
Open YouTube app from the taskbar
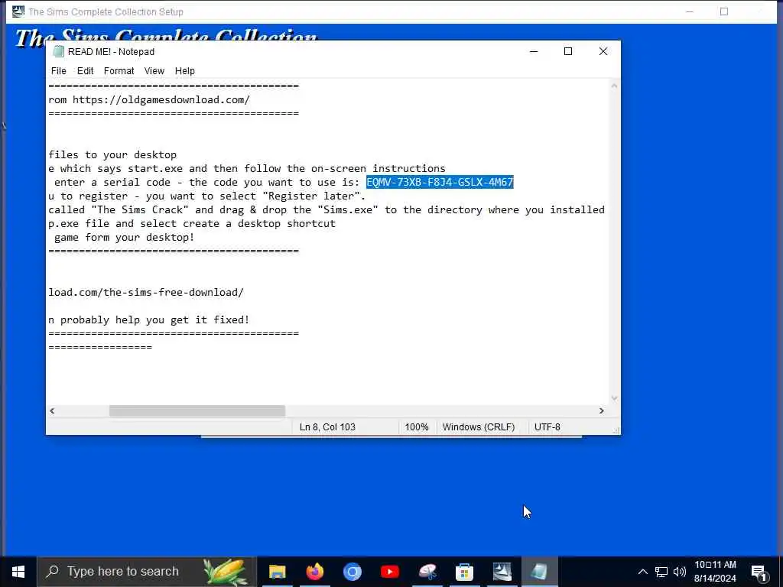click(389, 572)
